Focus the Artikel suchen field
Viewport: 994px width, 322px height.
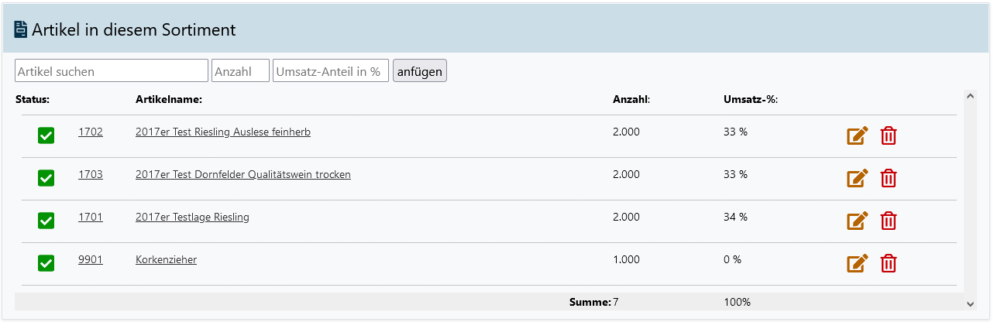(111, 71)
